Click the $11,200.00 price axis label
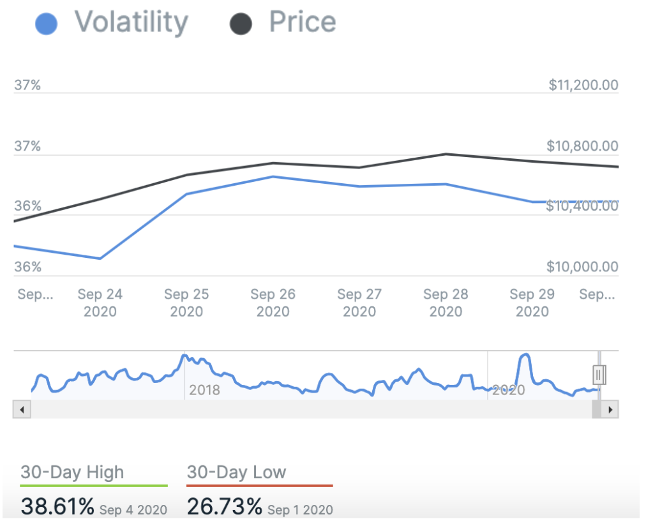The width and height of the screenshot is (646, 526). (583, 85)
